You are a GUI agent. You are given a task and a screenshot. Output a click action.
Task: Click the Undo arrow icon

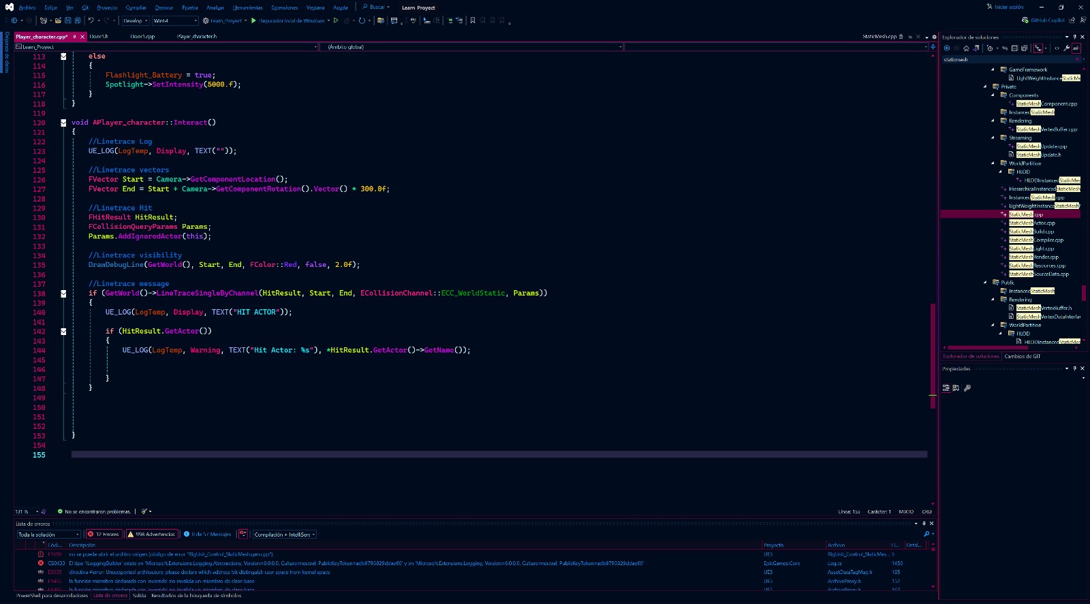(x=91, y=20)
